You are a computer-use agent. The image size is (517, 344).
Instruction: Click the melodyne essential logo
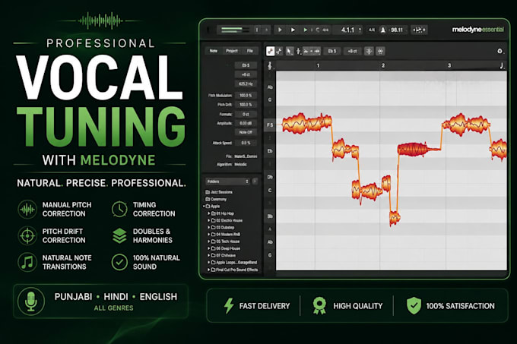coord(477,30)
